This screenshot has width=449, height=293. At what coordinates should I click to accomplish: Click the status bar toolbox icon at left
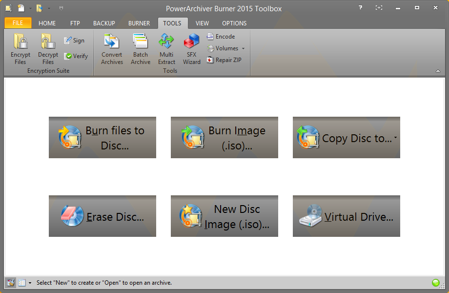click(11, 283)
